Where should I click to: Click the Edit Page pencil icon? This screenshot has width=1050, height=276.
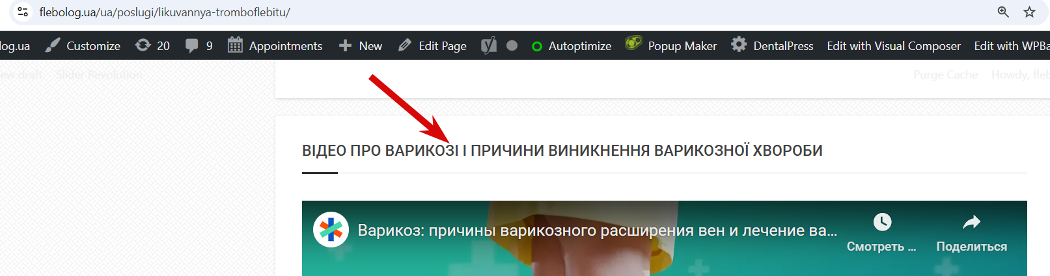tap(405, 45)
